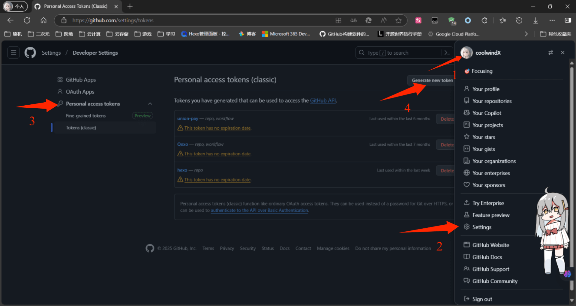
Task: Open the Qexo token link
Action: pos(182,144)
